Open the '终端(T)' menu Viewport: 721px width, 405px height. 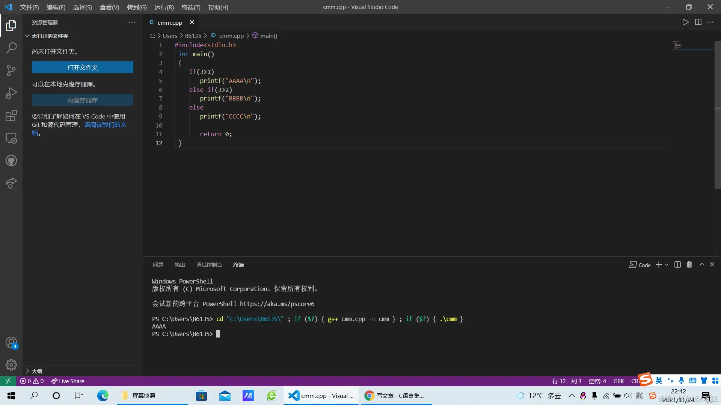coord(191,7)
